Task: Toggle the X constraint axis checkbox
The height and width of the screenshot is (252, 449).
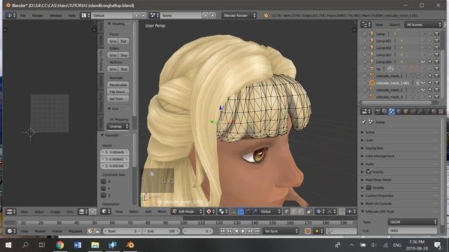Action: (x=103, y=181)
